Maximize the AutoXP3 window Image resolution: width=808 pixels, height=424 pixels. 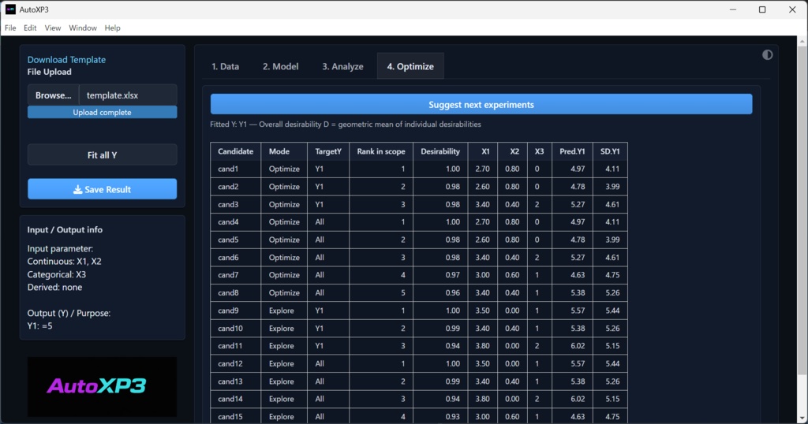(762, 9)
